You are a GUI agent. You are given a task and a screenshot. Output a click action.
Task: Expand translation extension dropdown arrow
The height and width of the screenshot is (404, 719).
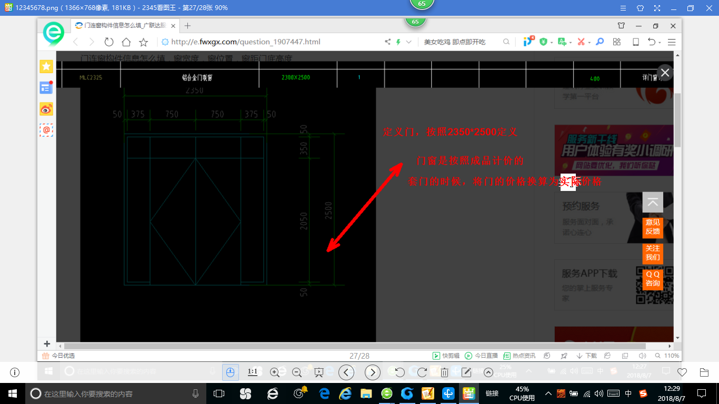(571, 43)
